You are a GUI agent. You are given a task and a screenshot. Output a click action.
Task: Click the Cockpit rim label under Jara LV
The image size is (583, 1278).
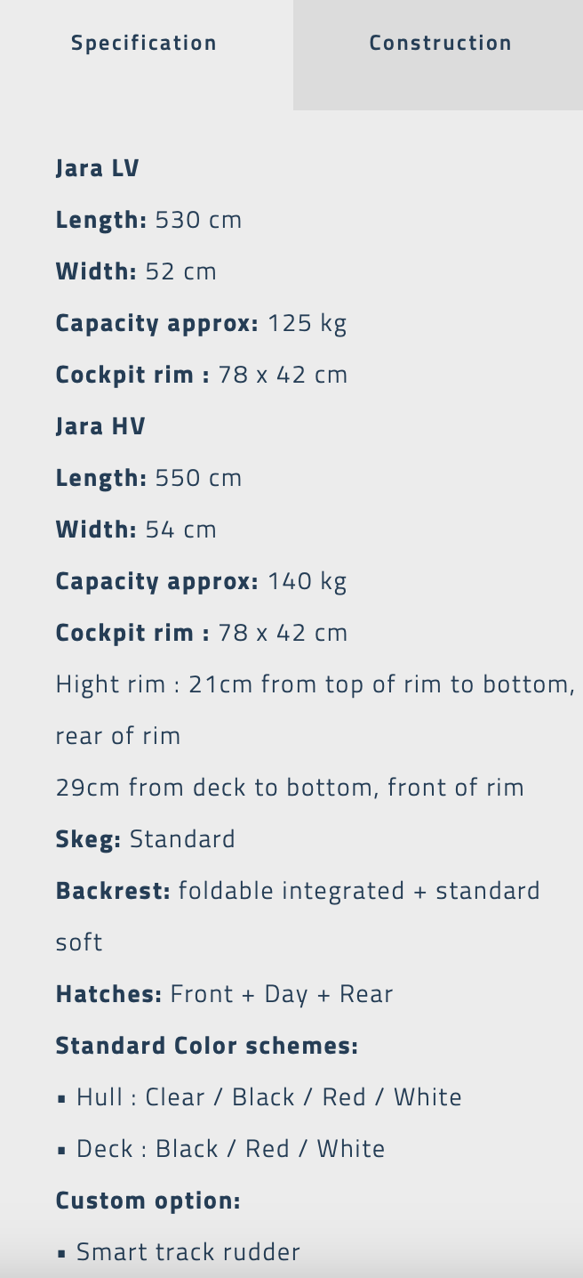pos(132,375)
